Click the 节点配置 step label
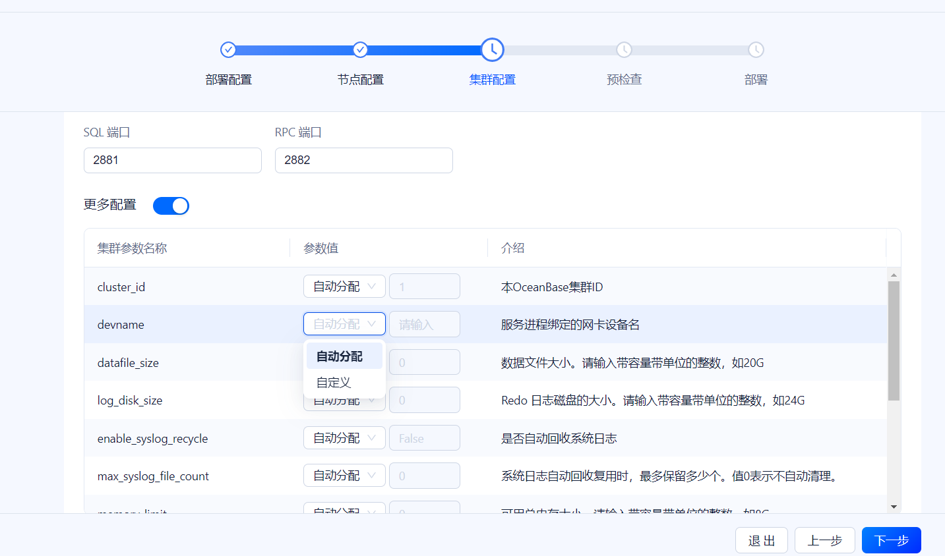Screen dimensions: 945x556 (x=360, y=80)
